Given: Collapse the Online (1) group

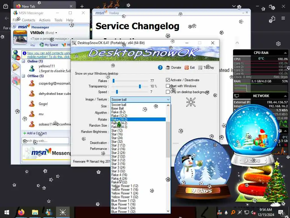Looking at the screenshot, I should [24, 61].
